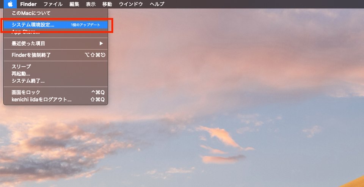Click the Apple logo menu icon
Viewport: 364px width, 187px height.
click(10, 4)
